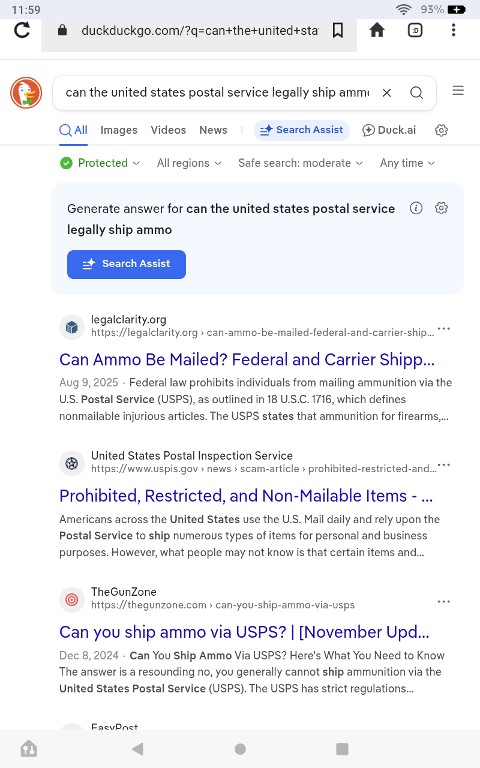480x768 pixels.
Task: Bookmark this page in the address bar
Action: click(x=338, y=30)
